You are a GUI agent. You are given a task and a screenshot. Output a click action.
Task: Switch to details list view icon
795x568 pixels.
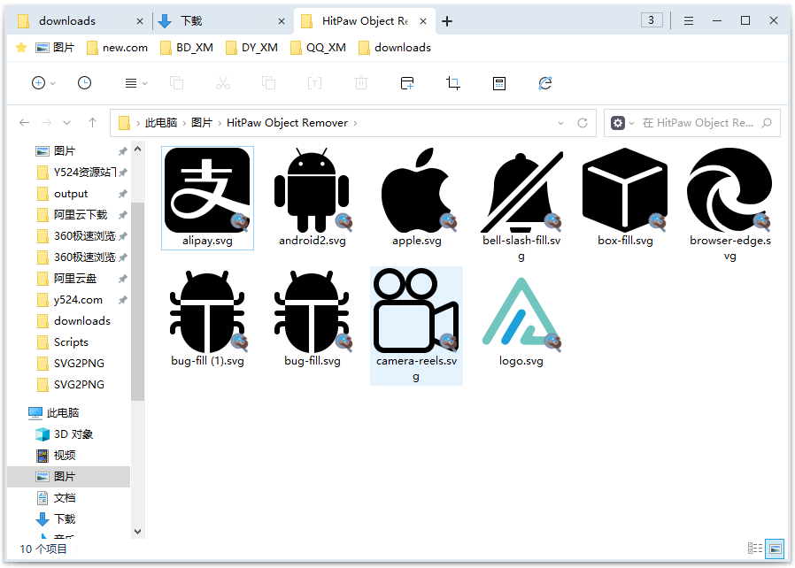755,549
